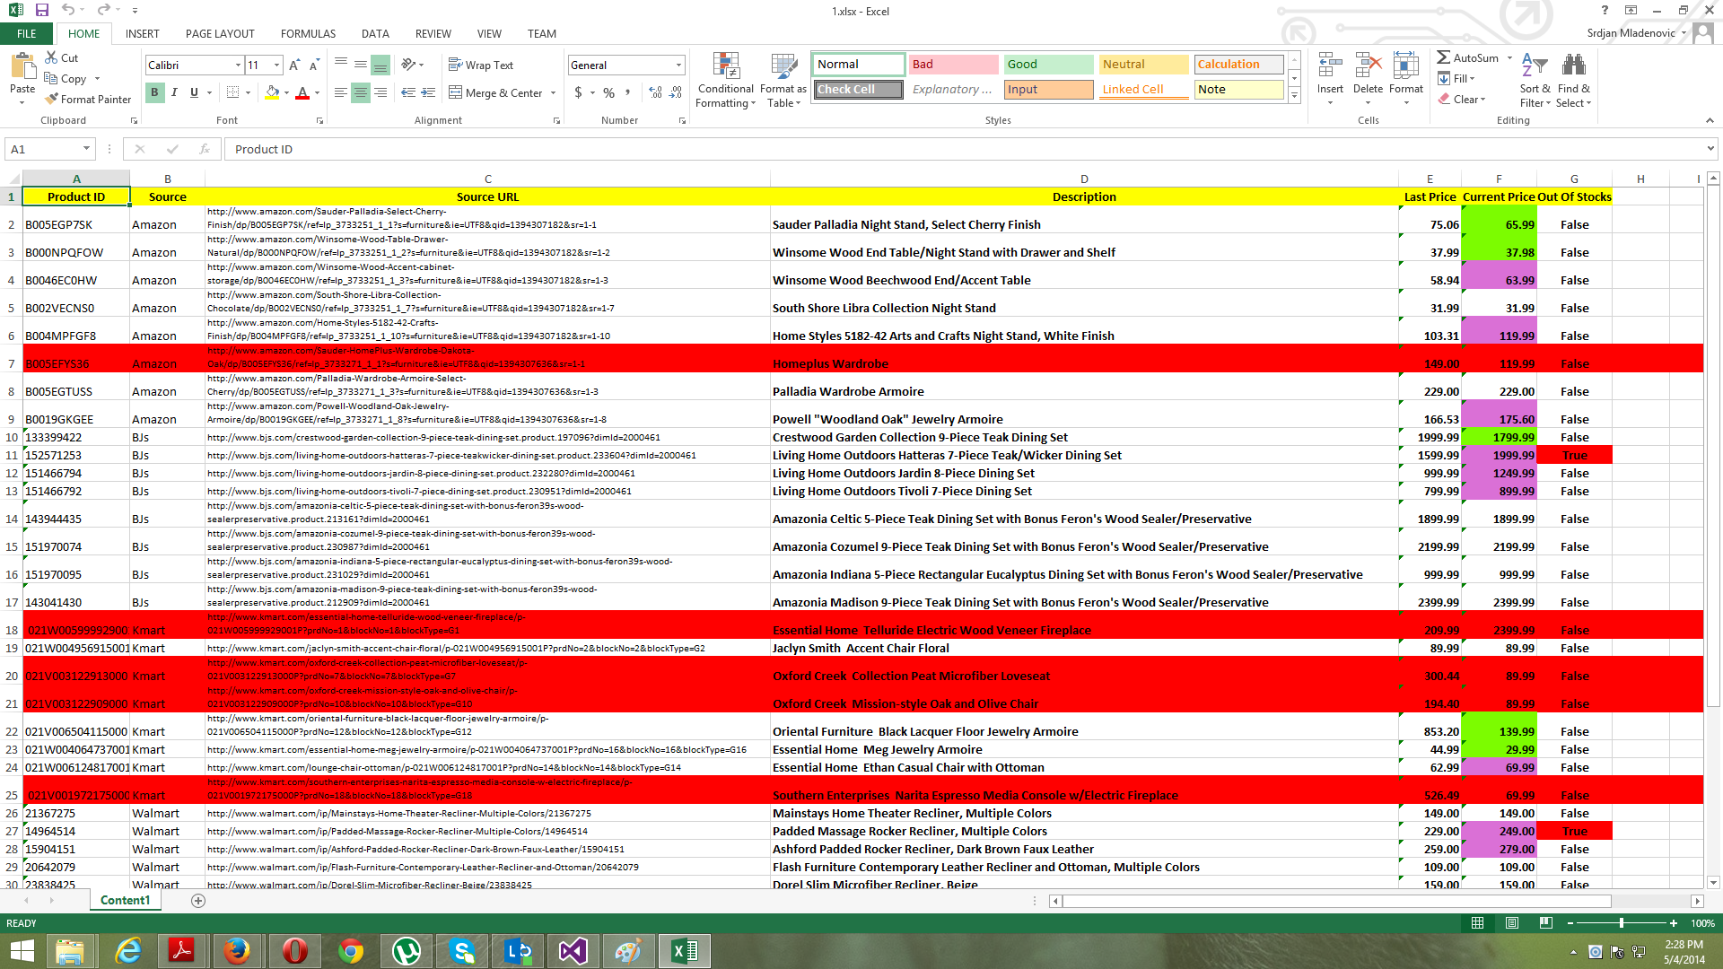
Task: Apply the Good cell style
Action: click(1048, 65)
